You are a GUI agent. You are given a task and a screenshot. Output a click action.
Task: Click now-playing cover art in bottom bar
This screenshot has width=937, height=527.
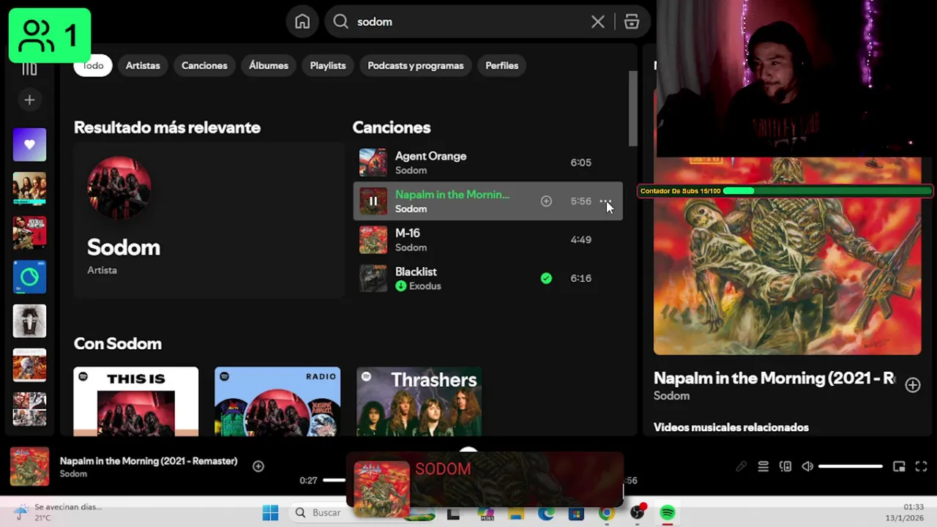(29, 466)
